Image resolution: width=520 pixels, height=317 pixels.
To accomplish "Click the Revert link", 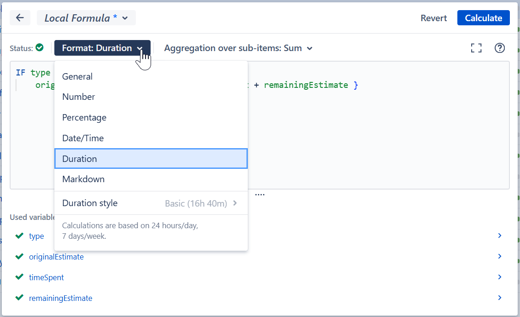I will (433, 17).
